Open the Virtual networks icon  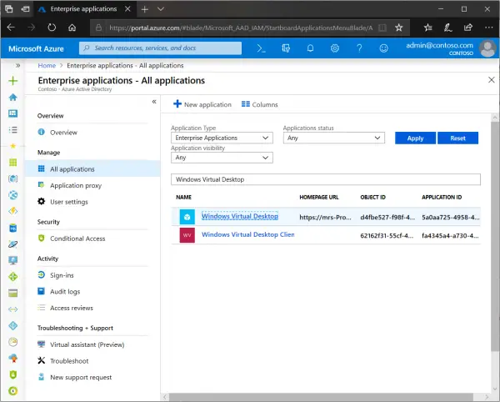[13, 309]
